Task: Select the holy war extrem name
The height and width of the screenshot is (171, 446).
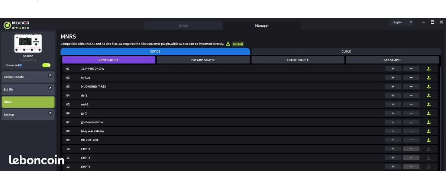Action: 93,131
